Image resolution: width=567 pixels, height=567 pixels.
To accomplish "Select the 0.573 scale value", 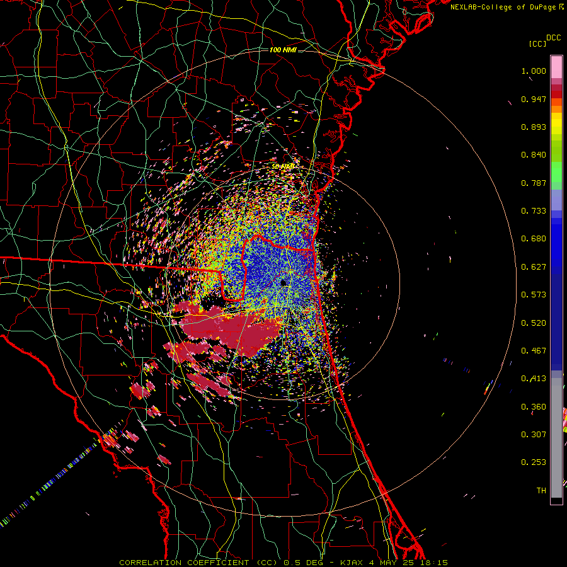I will (x=534, y=295).
